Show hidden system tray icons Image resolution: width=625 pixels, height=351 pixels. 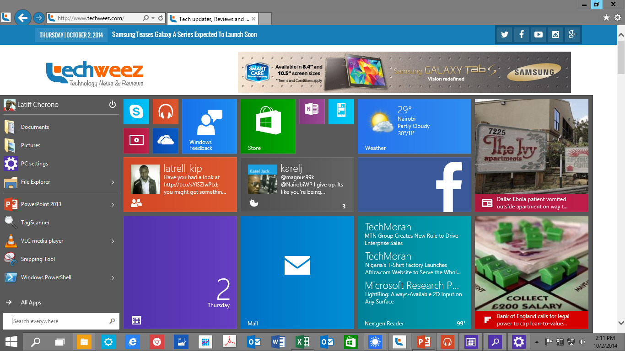pyautogui.click(x=537, y=341)
